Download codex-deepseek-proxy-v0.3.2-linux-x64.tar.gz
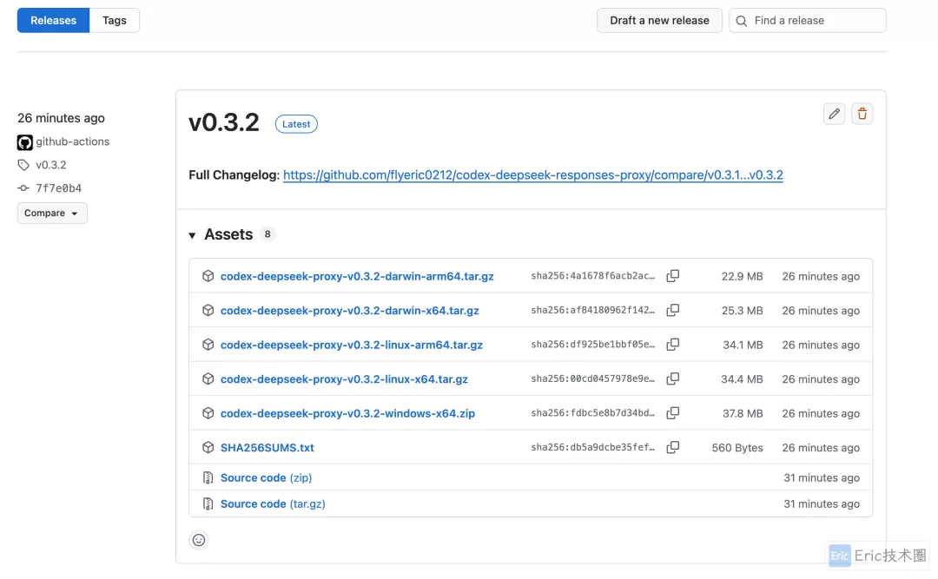Viewport: 938px width, 579px height. [x=344, y=378]
